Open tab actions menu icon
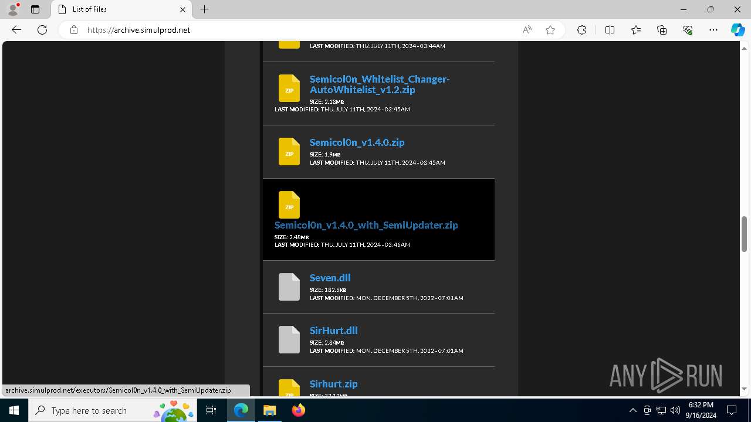 [x=35, y=9]
